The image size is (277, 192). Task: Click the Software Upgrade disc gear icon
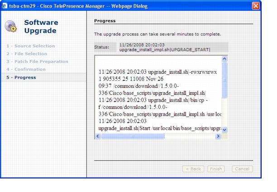[10, 26]
